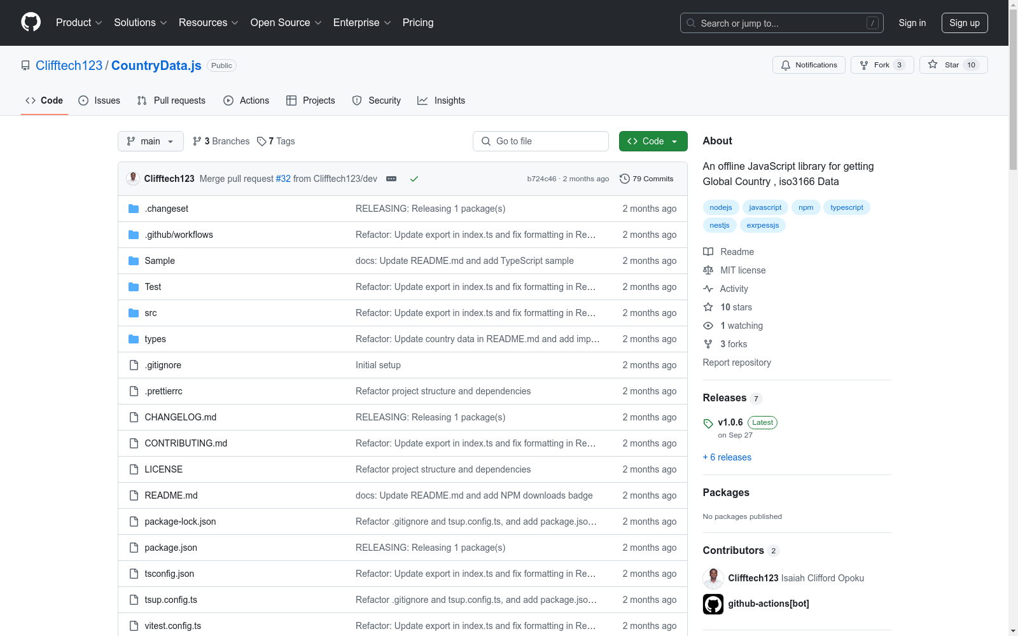Click the MIT license scale icon
The height and width of the screenshot is (636, 1018).
[708, 270]
